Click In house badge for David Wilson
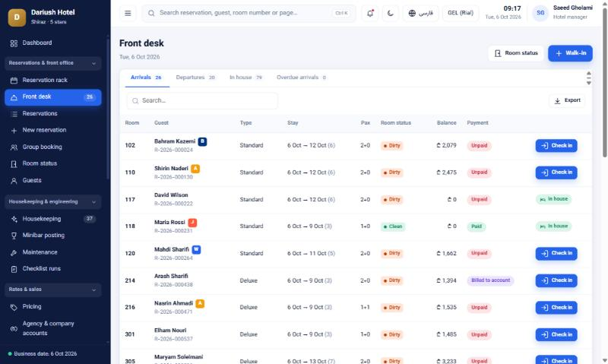This screenshot has width=608, height=364. point(553,199)
